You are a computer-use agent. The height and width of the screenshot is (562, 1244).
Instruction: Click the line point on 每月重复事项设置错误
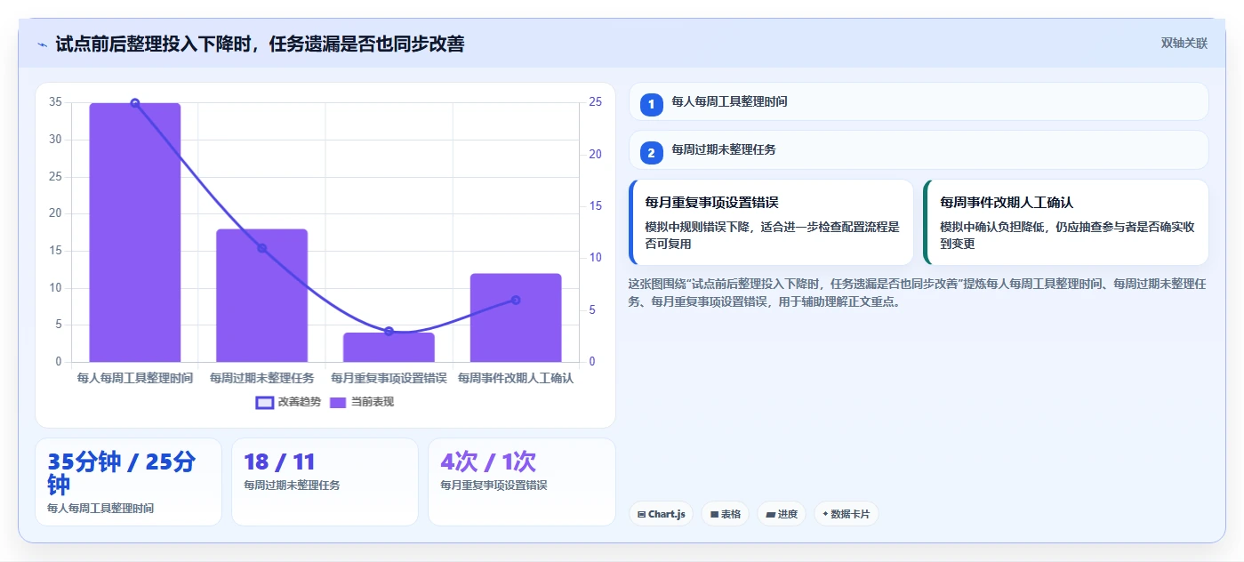389,331
